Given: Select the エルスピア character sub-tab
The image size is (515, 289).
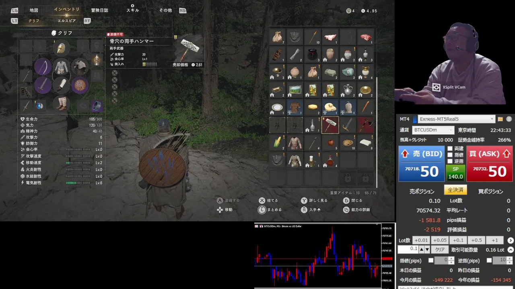Looking at the screenshot, I should tap(66, 21).
